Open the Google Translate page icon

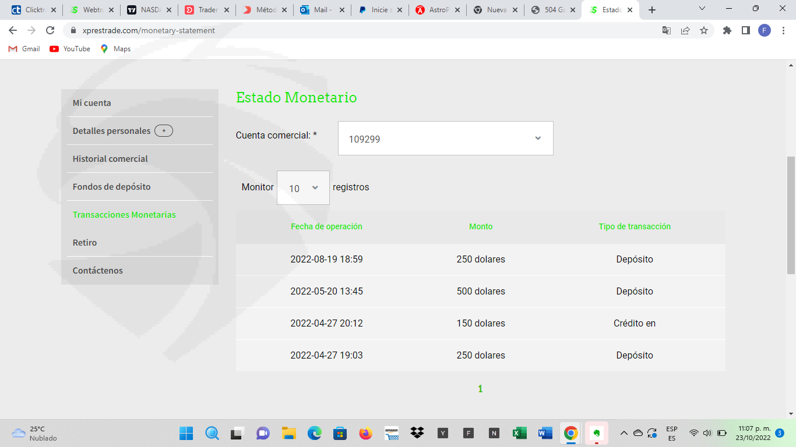click(667, 30)
